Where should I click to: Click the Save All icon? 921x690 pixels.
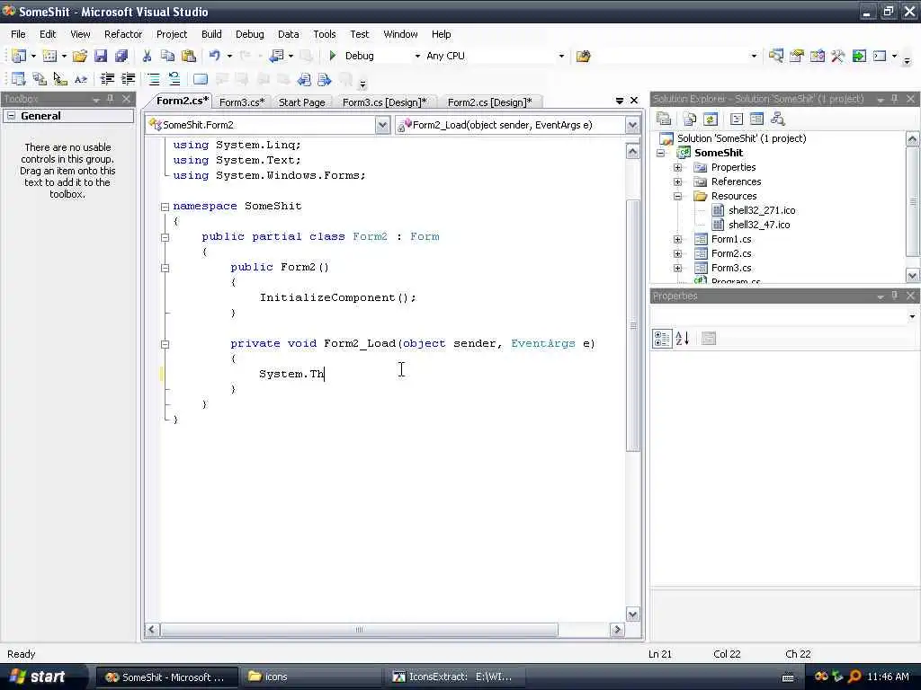(x=121, y=56)
